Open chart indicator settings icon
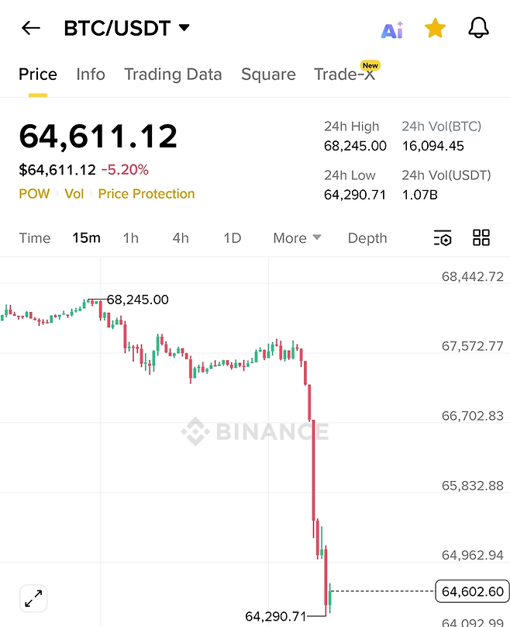The width and height of the screenshot is (510, 627). pyautogui.click(x=443, y=238)
